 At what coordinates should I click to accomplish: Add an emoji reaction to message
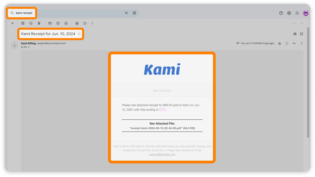287,43
